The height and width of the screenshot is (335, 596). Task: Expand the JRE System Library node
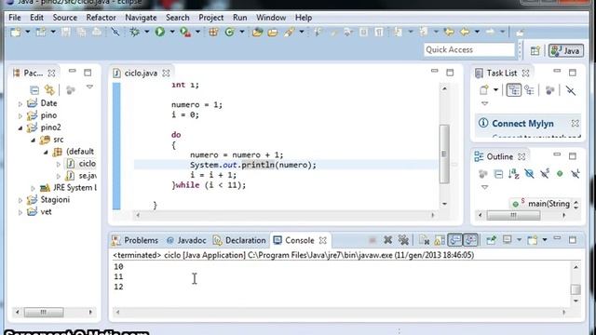tap(34, 188)
